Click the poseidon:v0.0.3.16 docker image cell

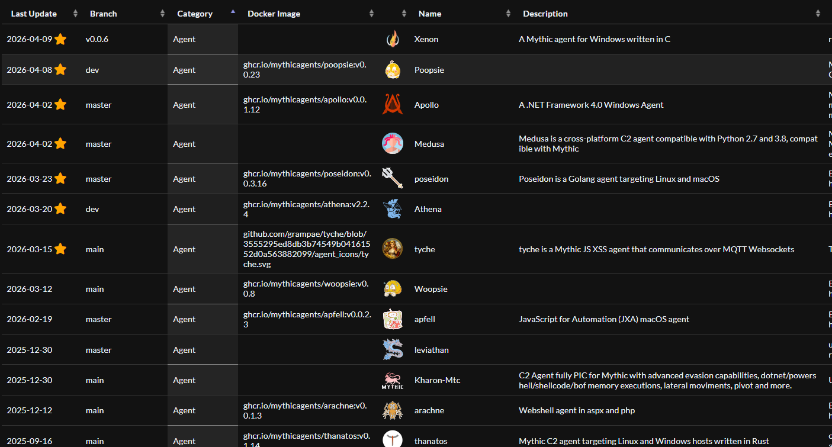(307, 179)
